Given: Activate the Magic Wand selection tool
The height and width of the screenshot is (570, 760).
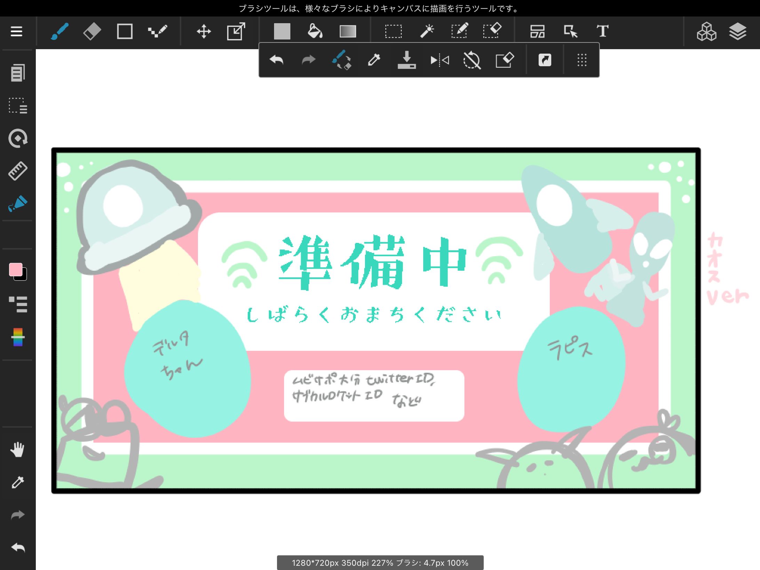Looking at the screenshot, I should 427,31.
